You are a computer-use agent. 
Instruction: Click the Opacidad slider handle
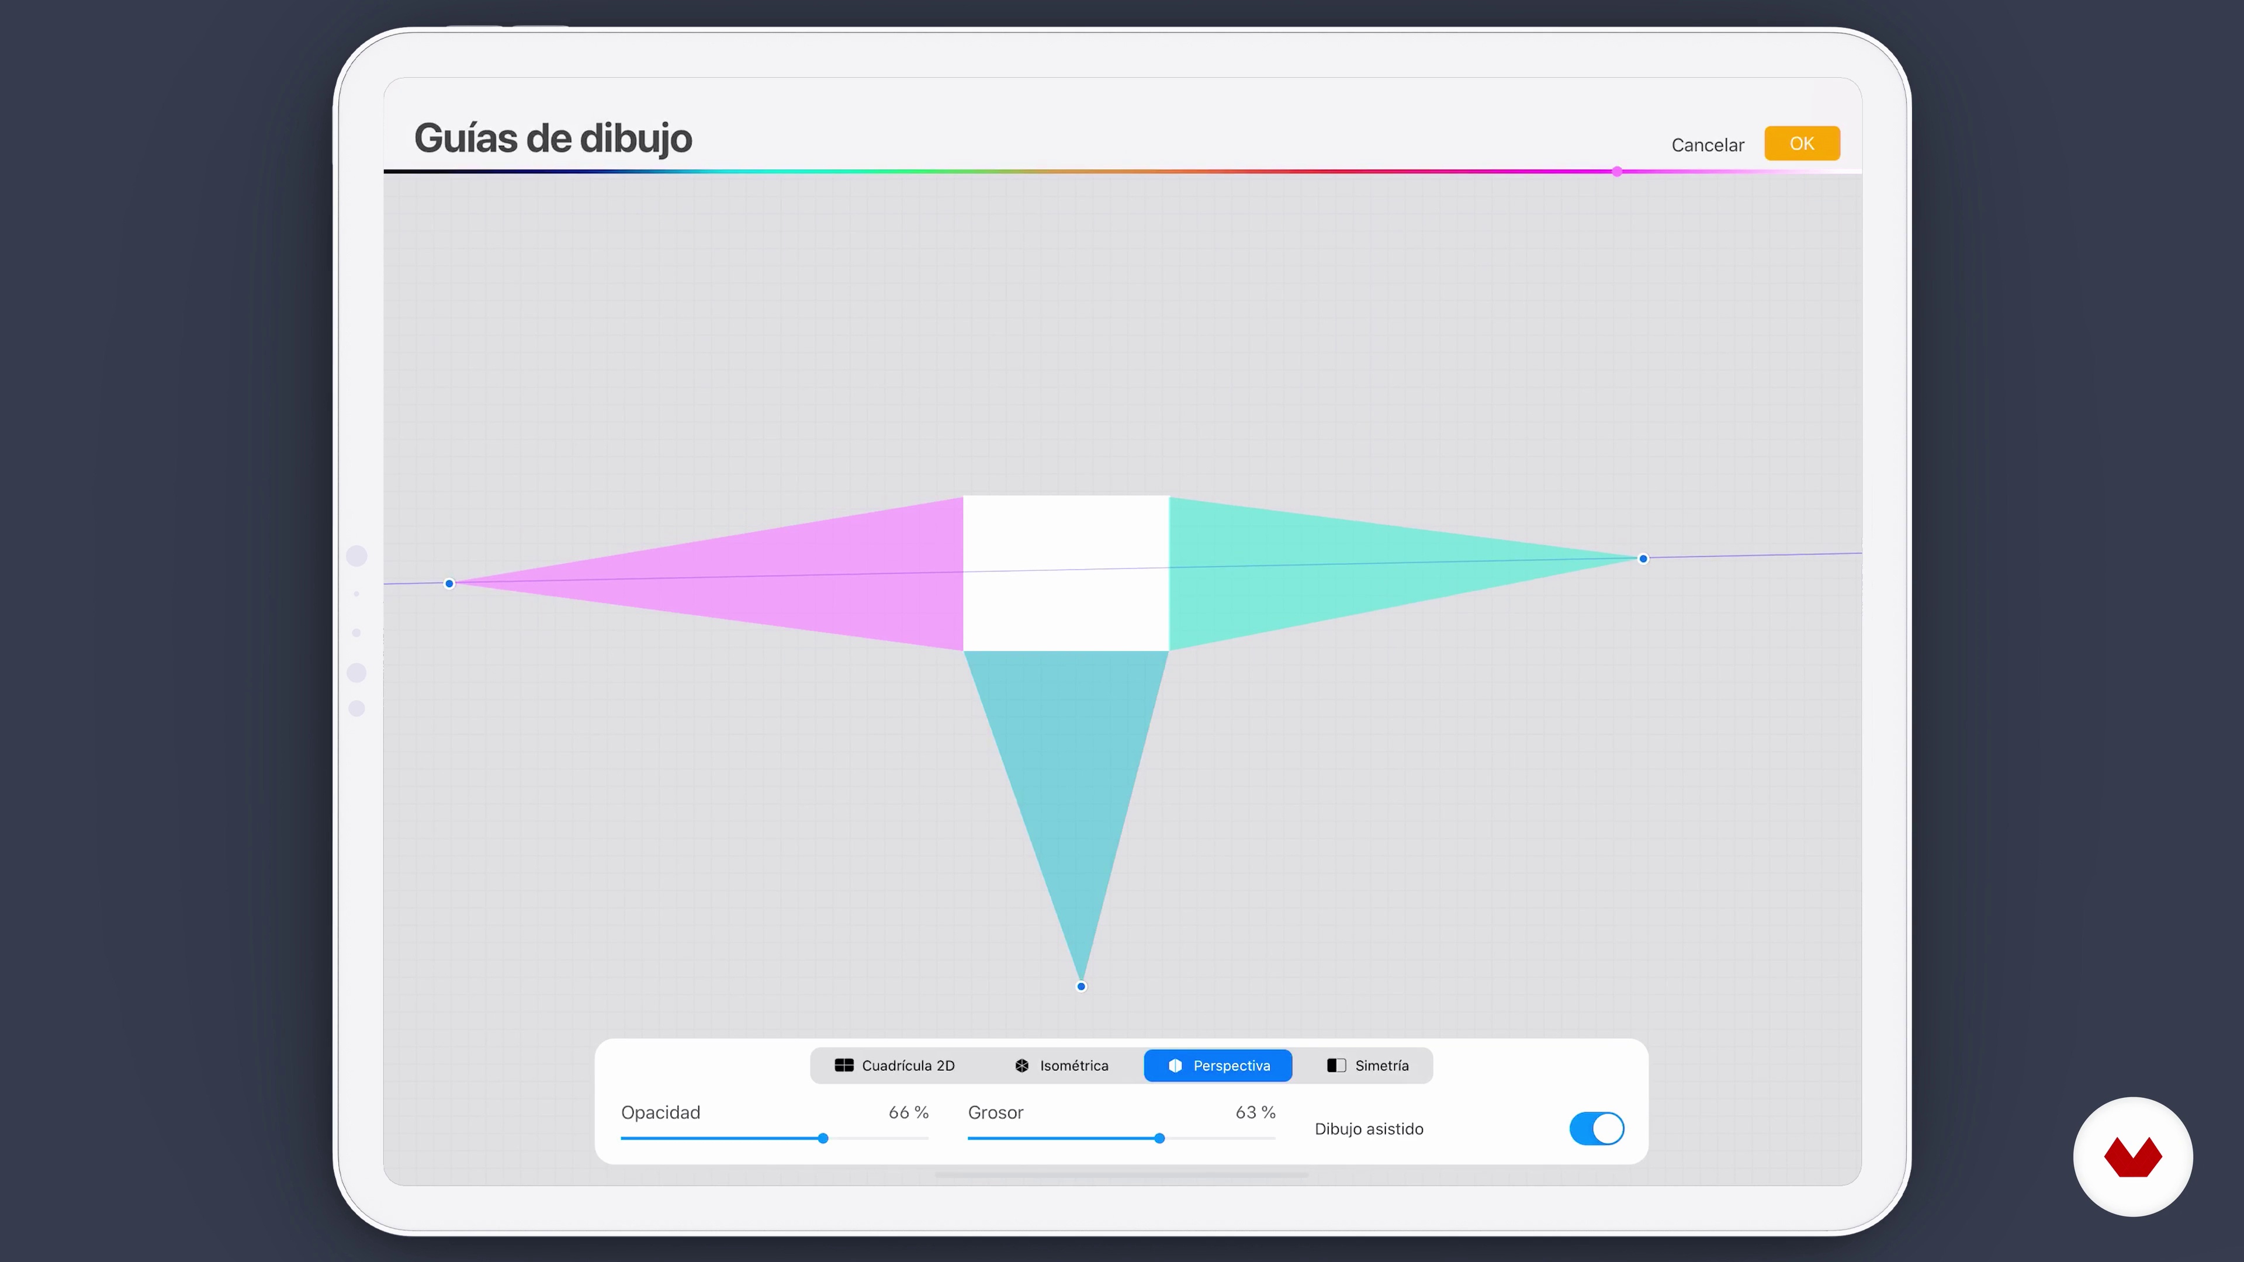click(823, 1138)
